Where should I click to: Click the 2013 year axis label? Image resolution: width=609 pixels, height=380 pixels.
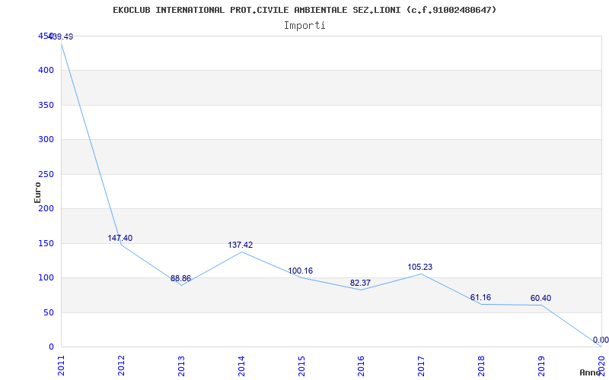(181, 366)
